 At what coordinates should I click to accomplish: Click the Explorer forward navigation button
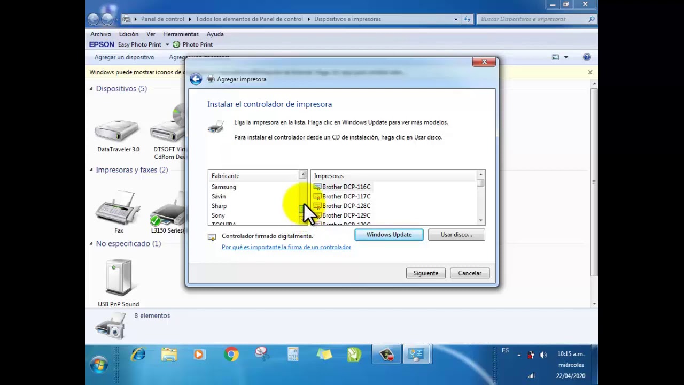pyautogui.click(x=107, y=19)
